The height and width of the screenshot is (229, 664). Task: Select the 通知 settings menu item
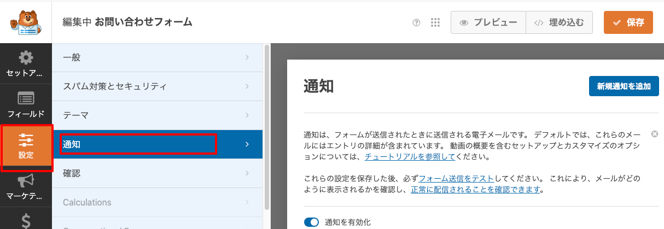158,144
